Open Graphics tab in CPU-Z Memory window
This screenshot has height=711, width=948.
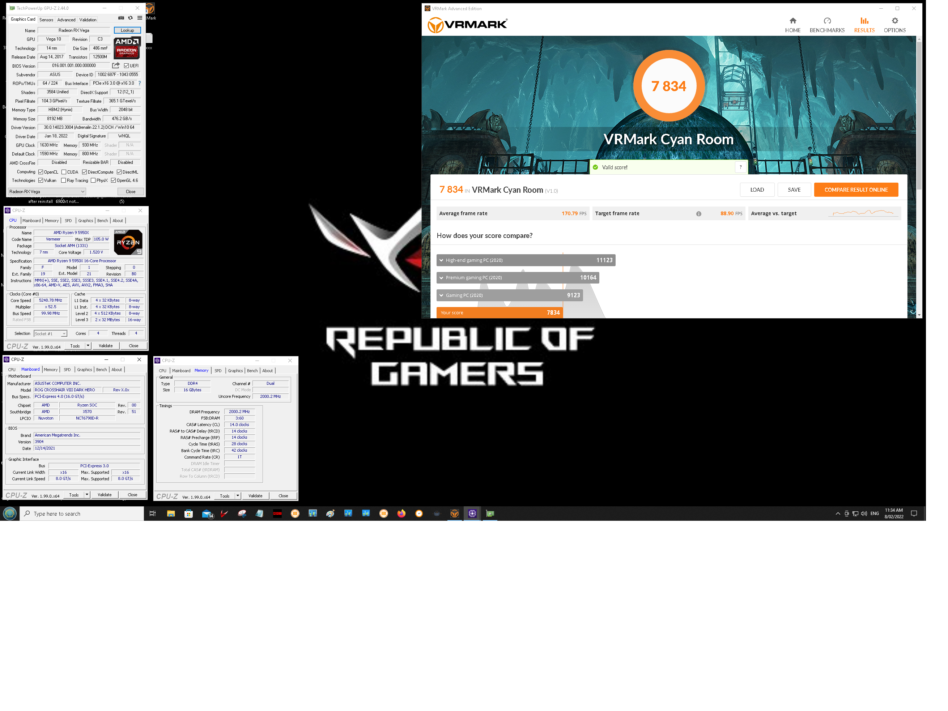tap(235, 371)
